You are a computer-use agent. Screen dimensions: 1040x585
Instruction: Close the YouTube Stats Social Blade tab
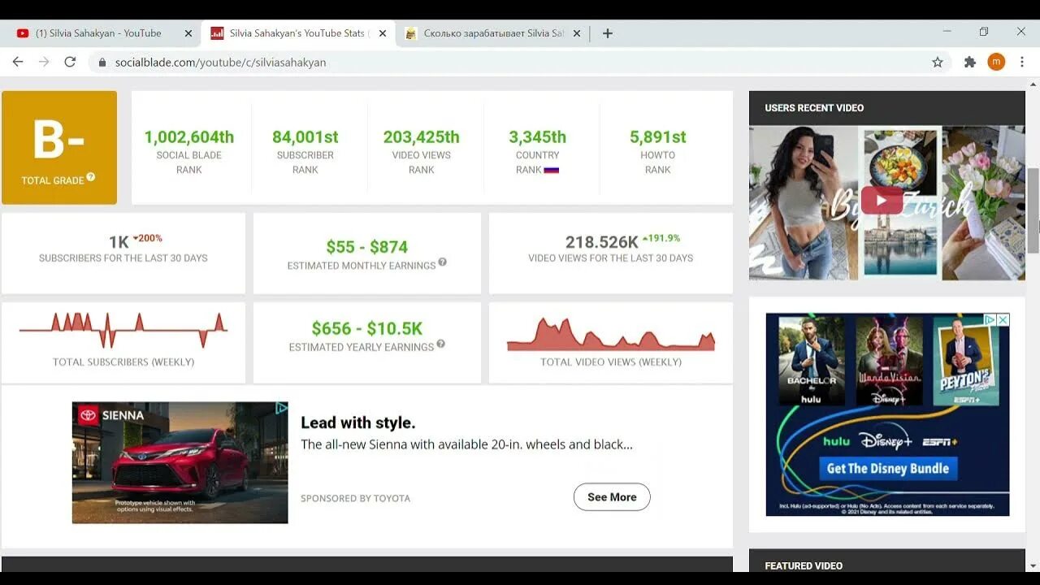pos(383,33)
